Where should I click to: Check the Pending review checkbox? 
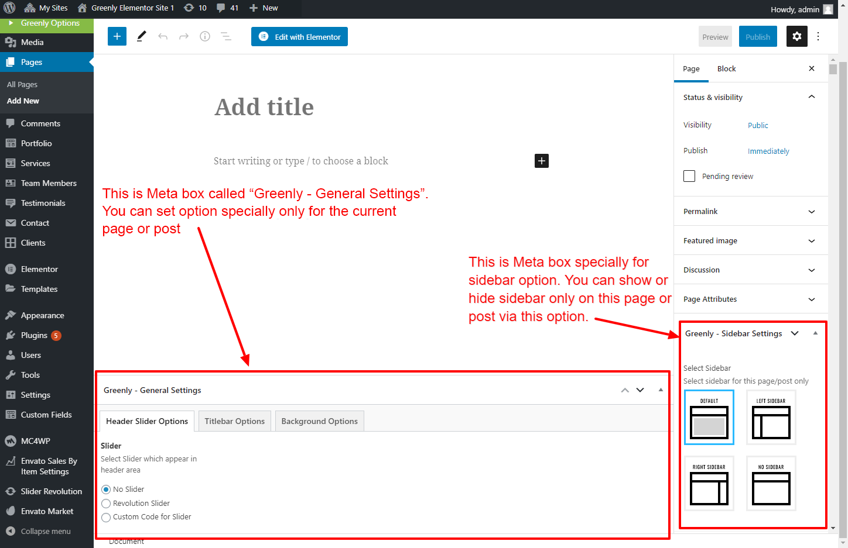(689, 176)
